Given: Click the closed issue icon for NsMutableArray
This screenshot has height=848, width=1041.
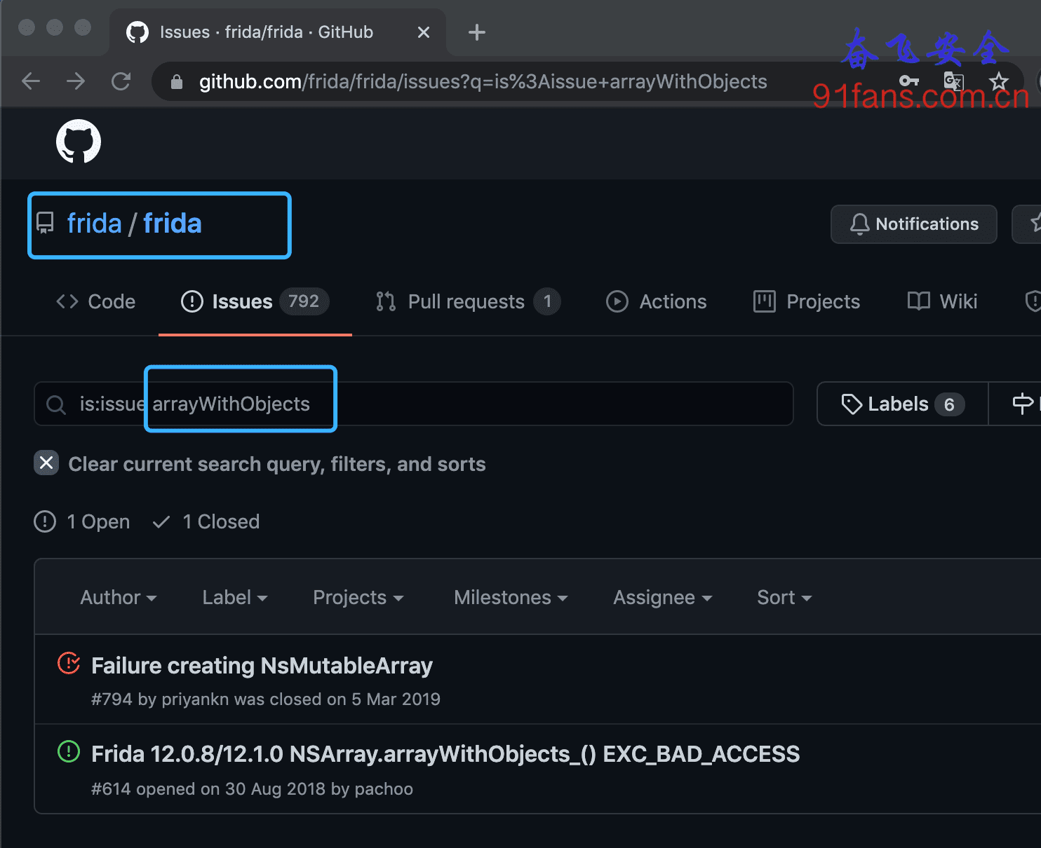Looking at the screenshot, I should pos(69,663).
